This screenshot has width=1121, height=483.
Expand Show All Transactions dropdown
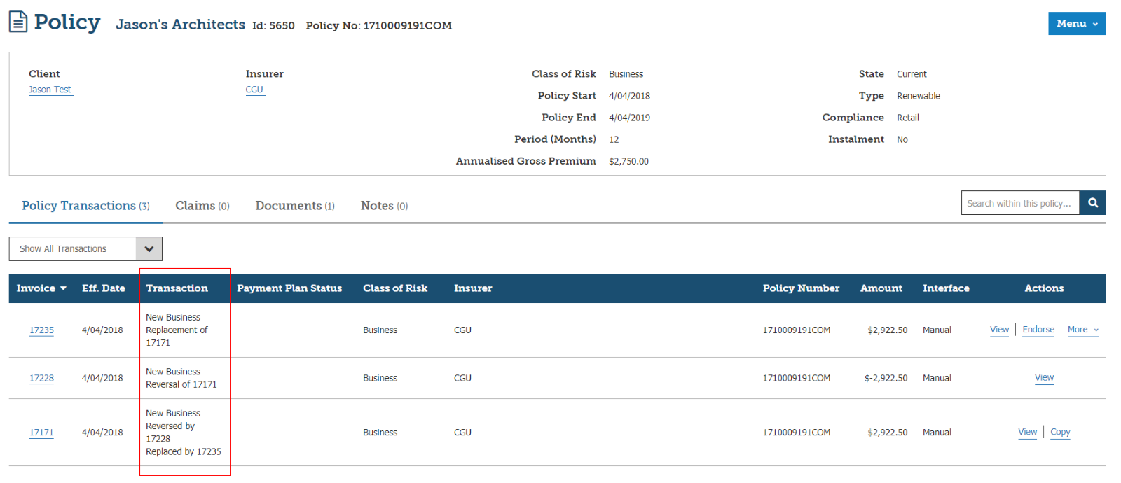point(149,248)
